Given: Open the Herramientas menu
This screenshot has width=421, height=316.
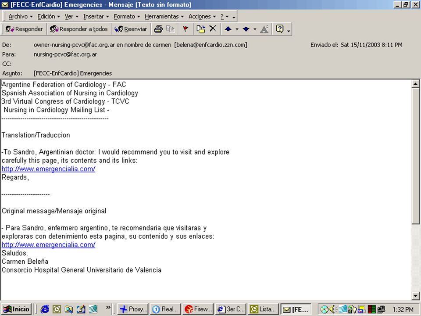Looking at the screenshot, I should coord(164,16).
